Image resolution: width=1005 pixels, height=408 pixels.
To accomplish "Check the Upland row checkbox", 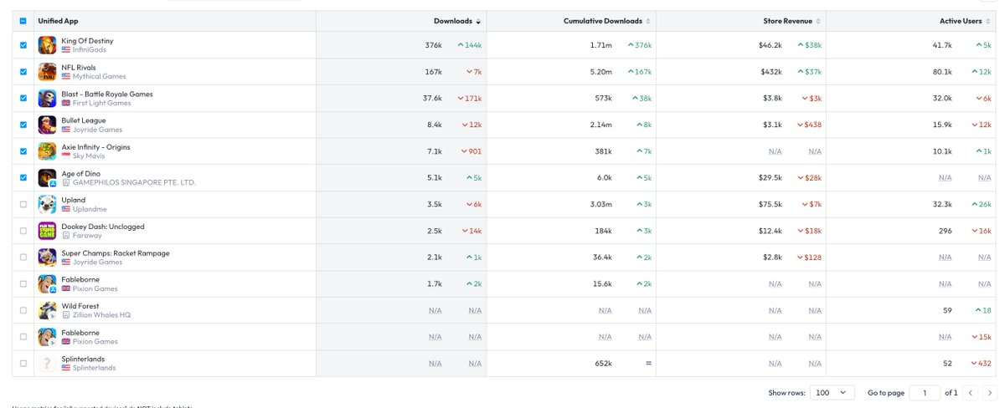I will 23,205.
